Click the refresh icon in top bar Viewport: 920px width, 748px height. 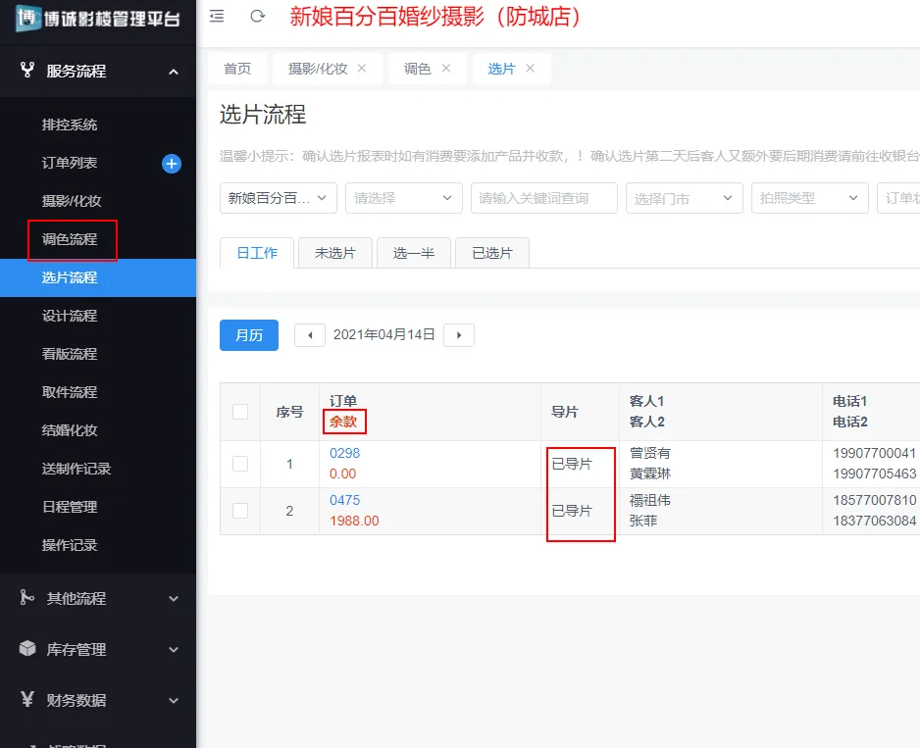(x=258, y=17)
